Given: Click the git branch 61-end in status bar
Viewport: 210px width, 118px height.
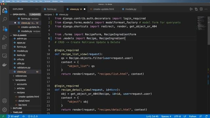Looking at the screenshot, I should click(14, 116).
